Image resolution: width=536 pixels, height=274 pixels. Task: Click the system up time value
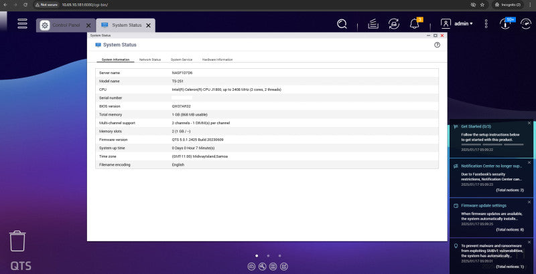click(x=193, y=148)
